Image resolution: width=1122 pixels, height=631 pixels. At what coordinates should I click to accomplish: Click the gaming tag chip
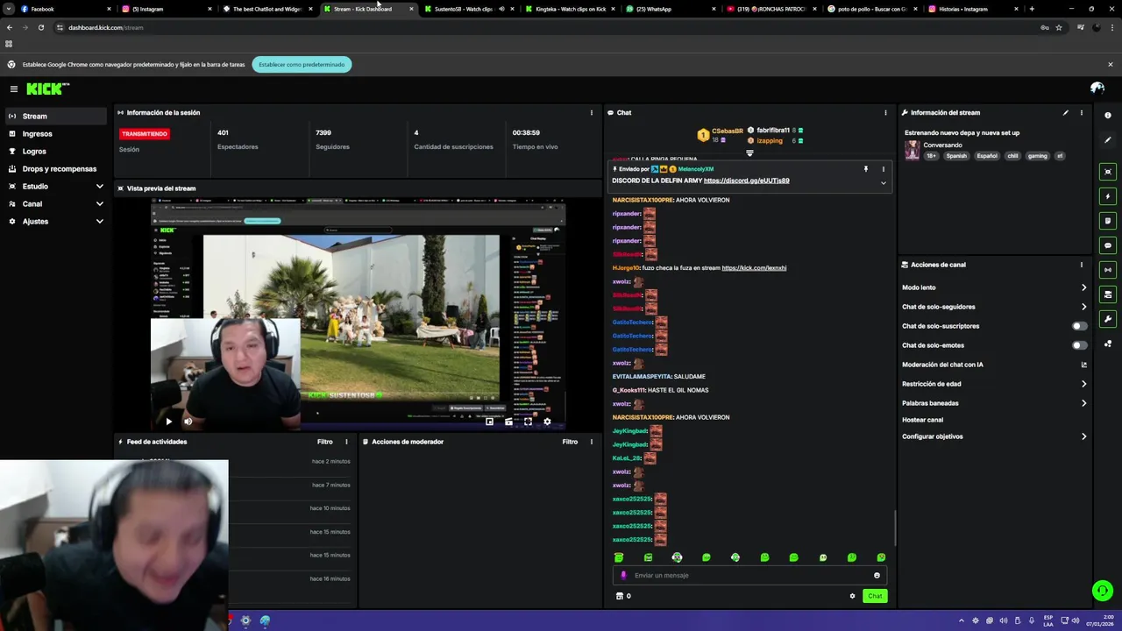[x=1038, y=156]
